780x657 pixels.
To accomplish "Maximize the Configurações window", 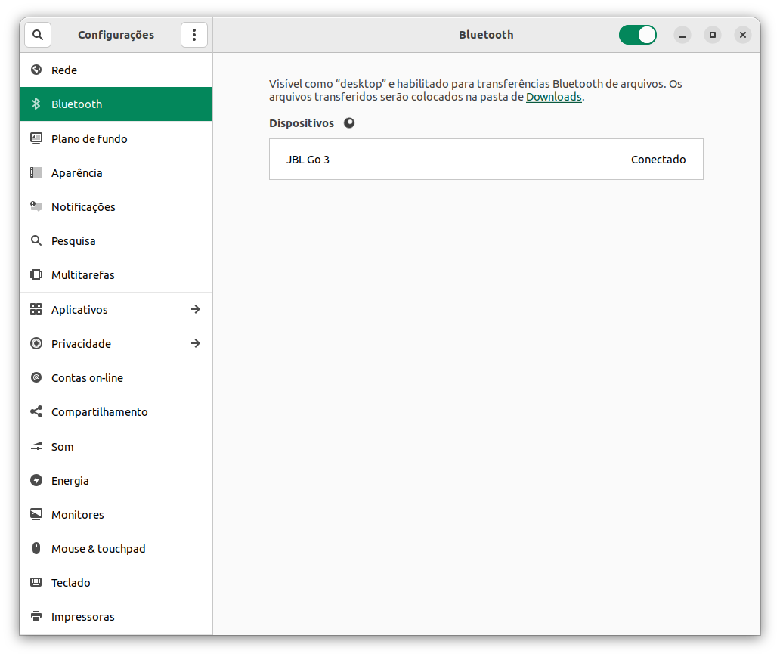I will point(712,35).
